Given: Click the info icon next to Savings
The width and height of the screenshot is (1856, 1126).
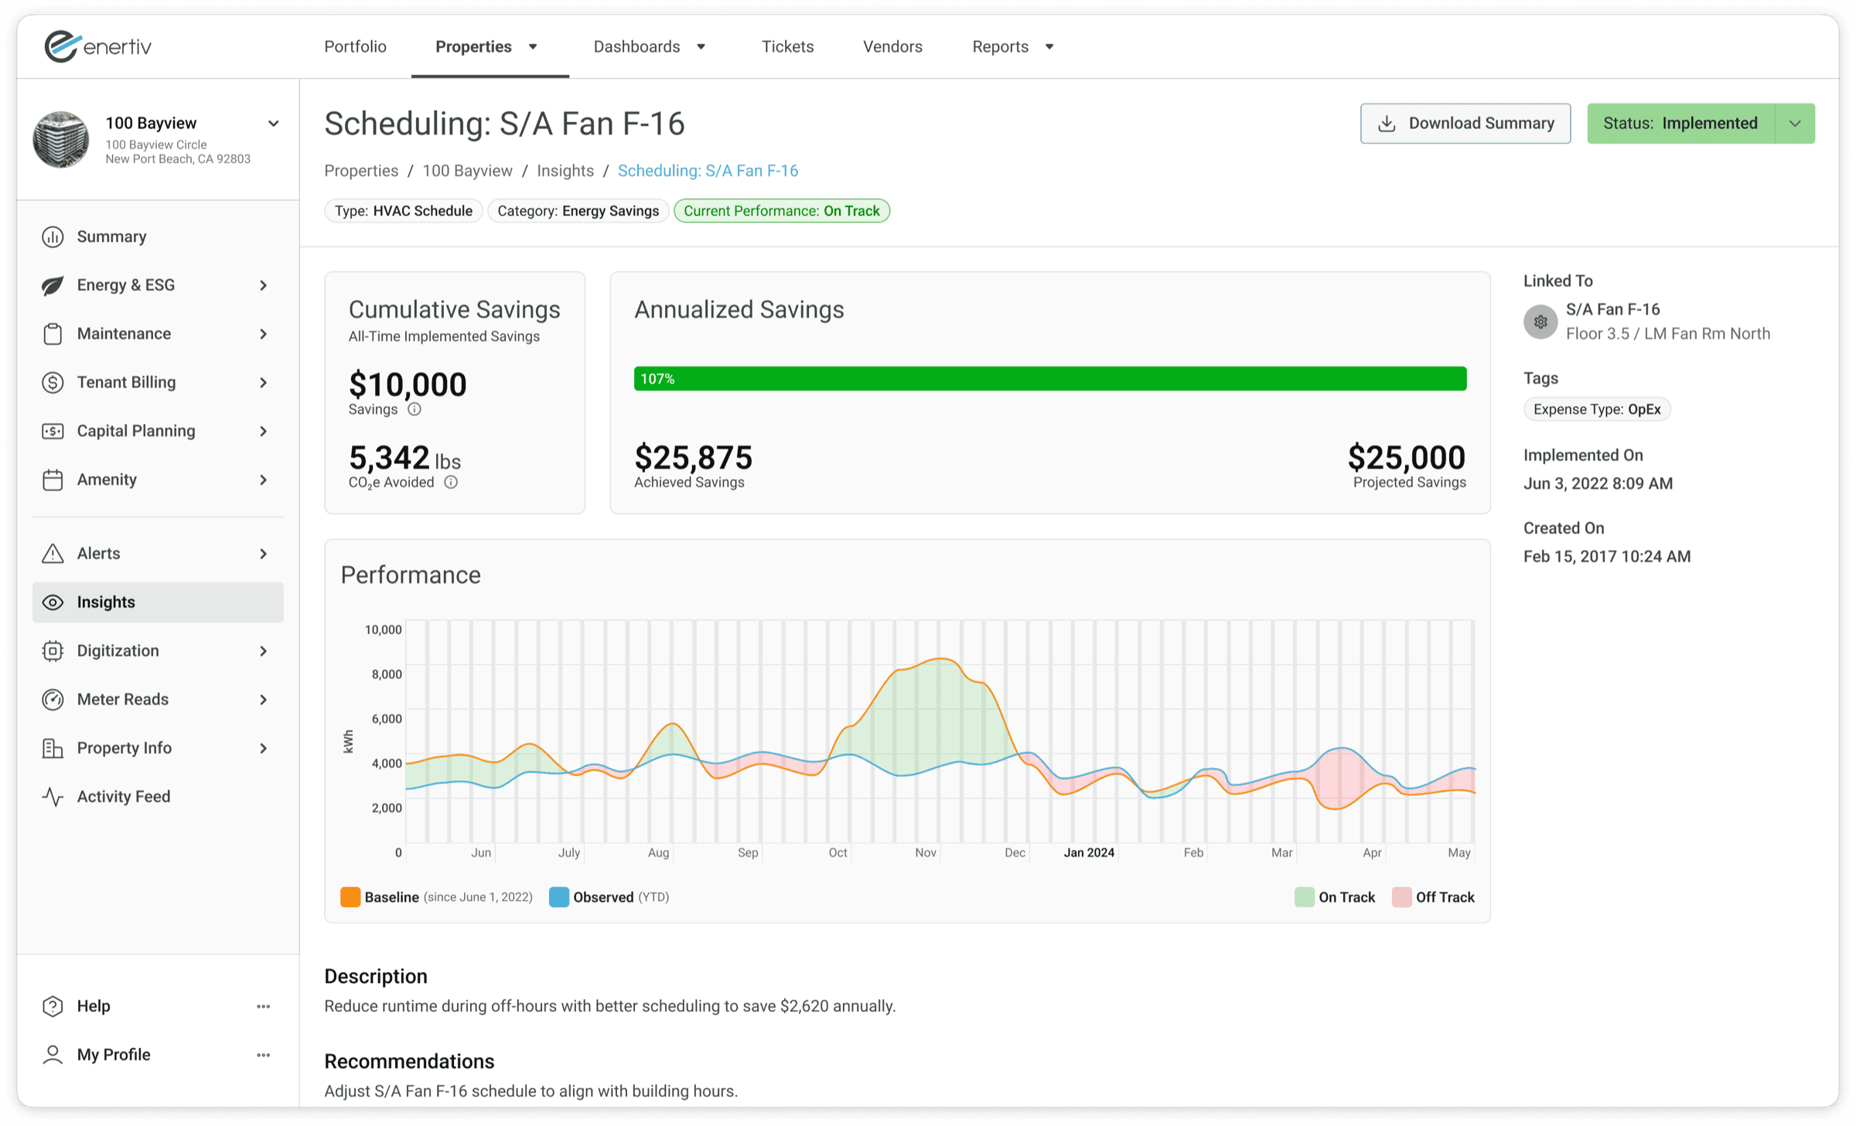Looking at the screenshot, I should tap(415, 410).
